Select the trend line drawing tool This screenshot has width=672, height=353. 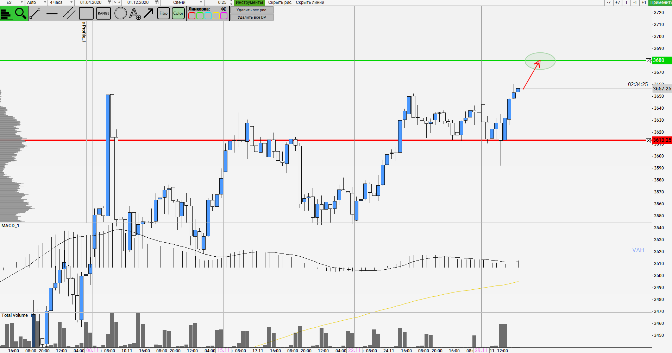[x=35, y=14]
